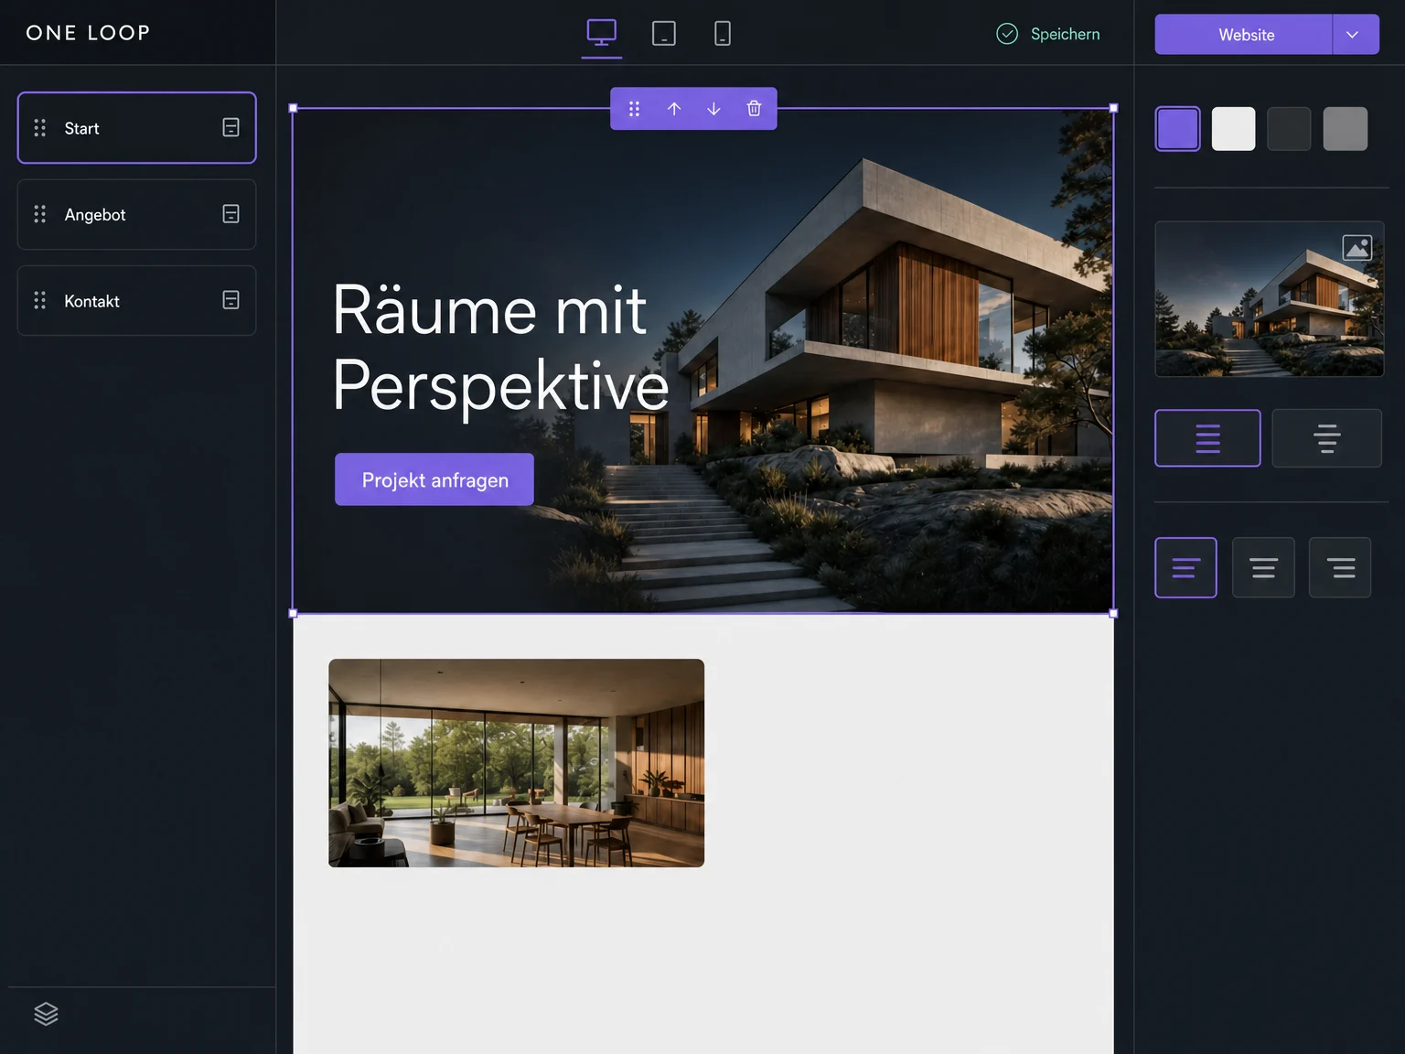Click the drag handle of the Angebot row
1405x1054 pixels.
coord(39,214)
